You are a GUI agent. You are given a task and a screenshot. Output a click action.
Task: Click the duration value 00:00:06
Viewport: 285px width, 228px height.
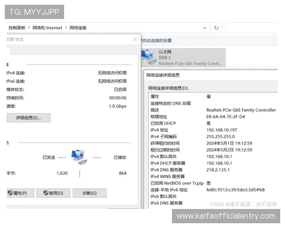pyautogui.click(x=118, y=98)
